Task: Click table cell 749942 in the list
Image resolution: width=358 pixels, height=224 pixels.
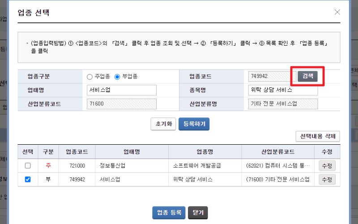Action: 77,180
